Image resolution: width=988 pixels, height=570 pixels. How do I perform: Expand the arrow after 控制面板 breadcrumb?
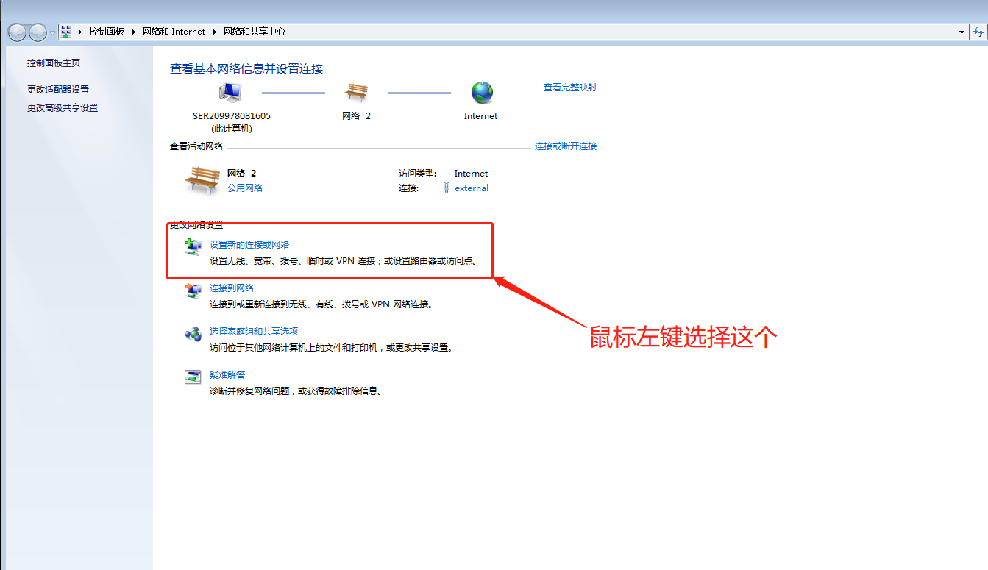[x=134, y=32]
